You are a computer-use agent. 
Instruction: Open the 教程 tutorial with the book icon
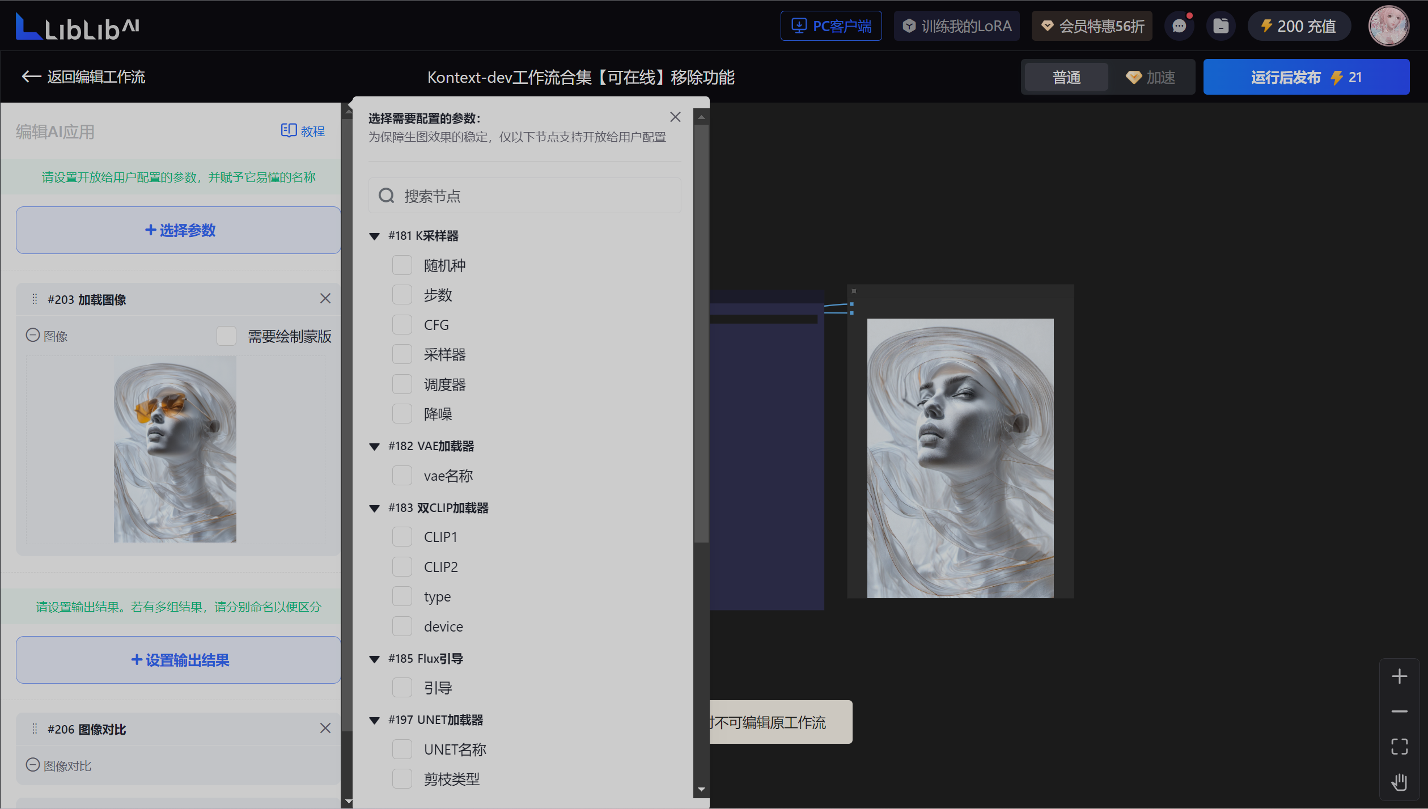click(x=302, y=131)
